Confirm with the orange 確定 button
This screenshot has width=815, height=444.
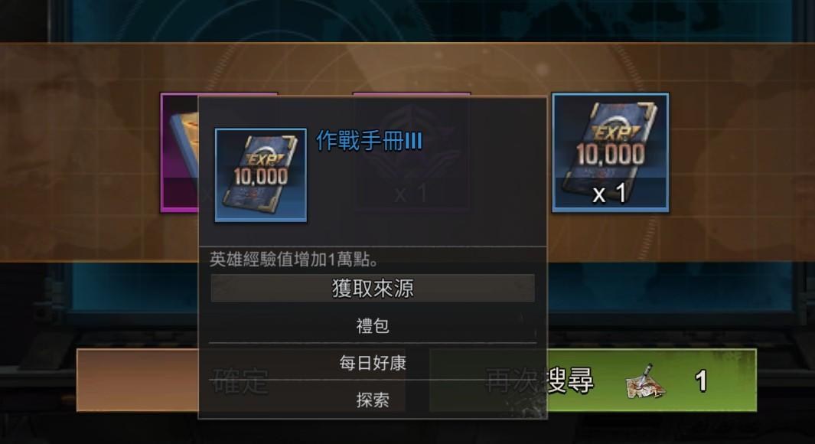coord(137,380)
